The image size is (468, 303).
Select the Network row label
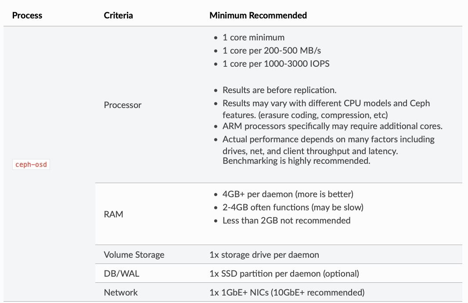tap(121, 292)
